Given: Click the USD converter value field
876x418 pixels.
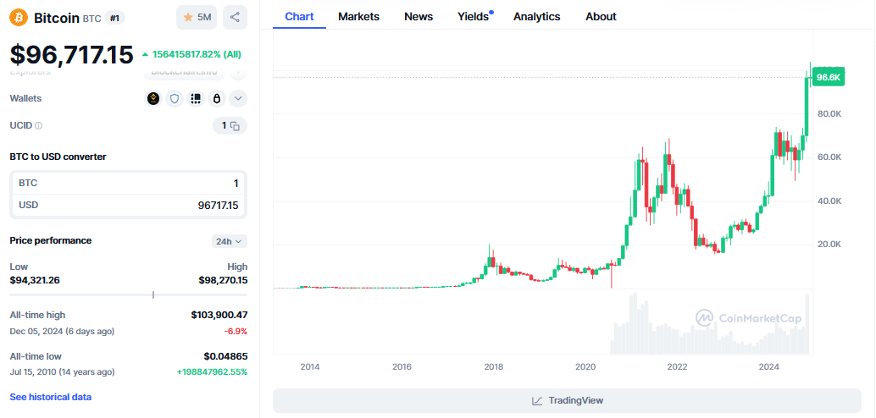Looking at the screenshot, I should [x=128, y=205].
